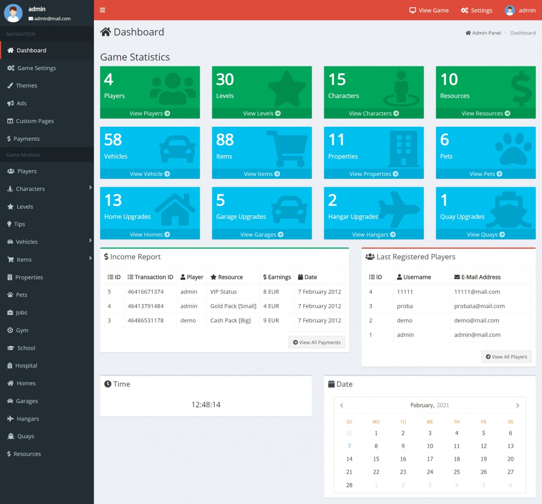The width and height of the screenshot is (542, 504).
Task: Expand the Items sidebar submenu
Action: (90, 259)
